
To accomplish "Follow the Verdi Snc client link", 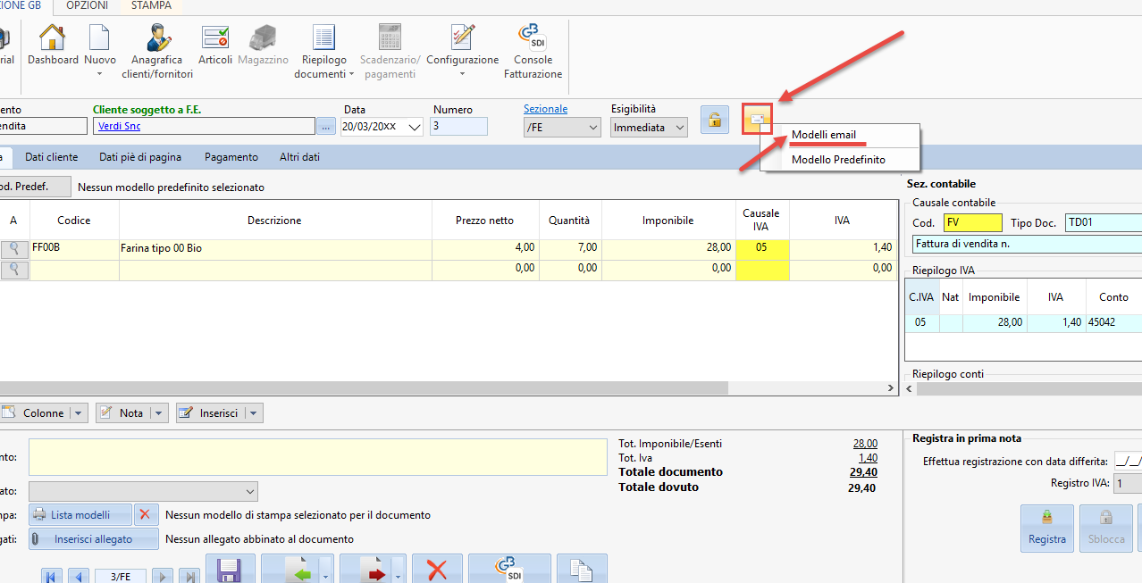I will point(119,127).
